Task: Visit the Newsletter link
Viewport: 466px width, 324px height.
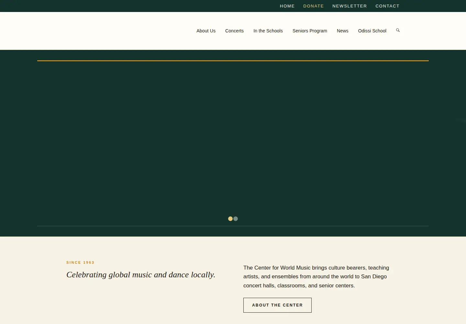Action: click(x=349, y=6)
